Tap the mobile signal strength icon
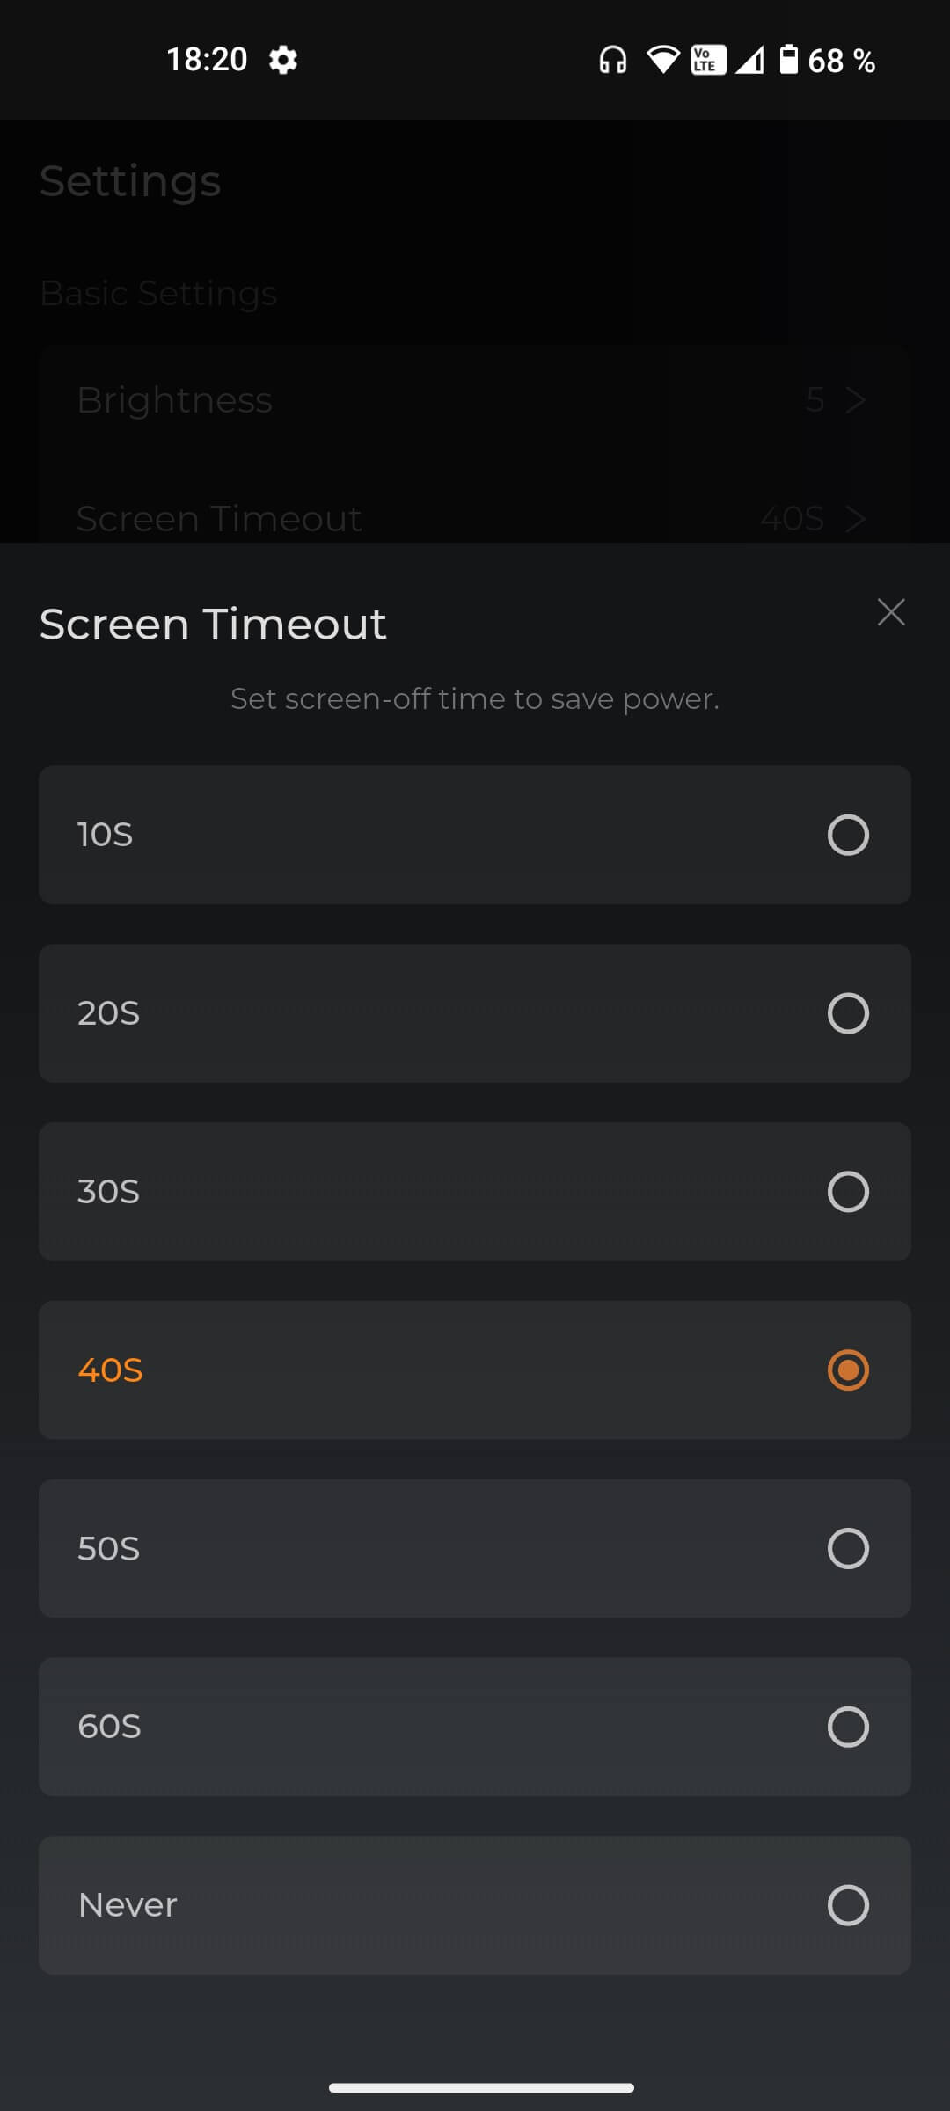Image resolution: width=950 pixels, height=2111 pixels. tap(749, 60)
